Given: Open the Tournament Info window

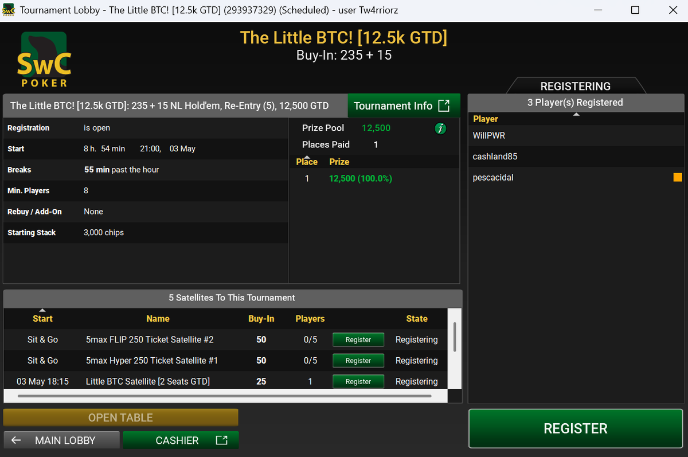Looking at the screenshot, I should [404, 106].
